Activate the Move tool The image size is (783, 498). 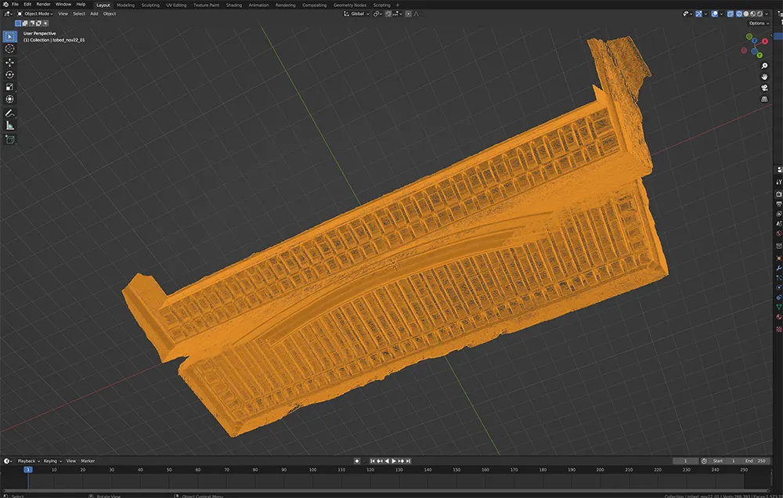tap(10, 62)
